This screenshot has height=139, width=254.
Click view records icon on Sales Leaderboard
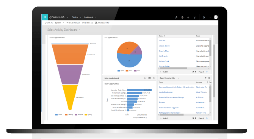pos(149,78)
